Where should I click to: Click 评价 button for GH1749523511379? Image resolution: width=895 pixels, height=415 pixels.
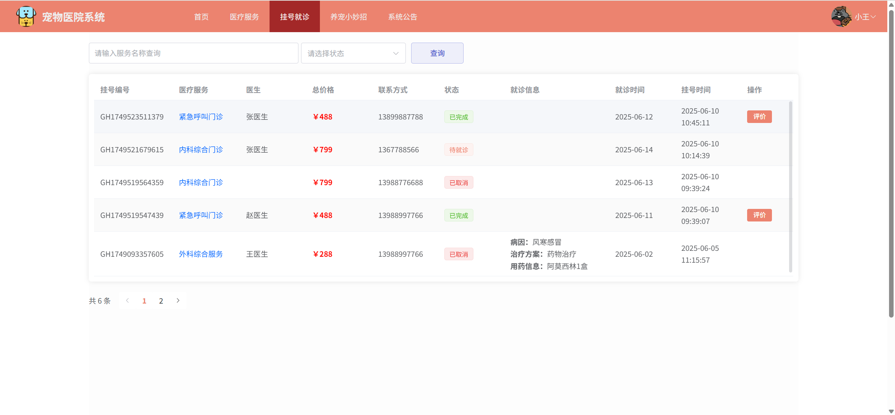point(759,117)
